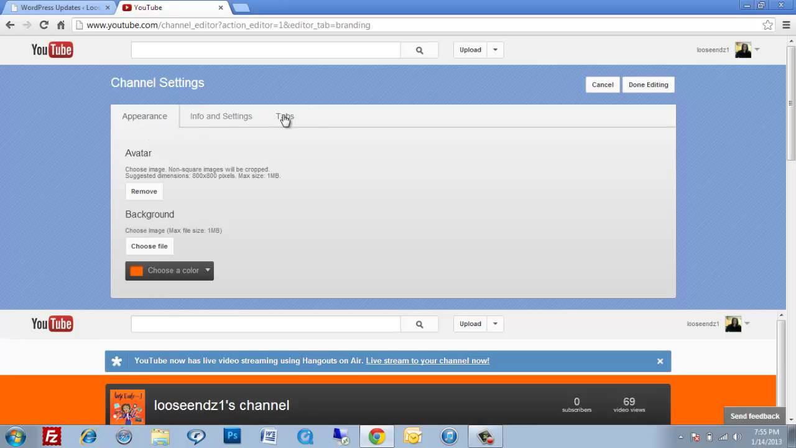
Task: Click the YouTube logo in the top header
Action: pyautogui.click(x=52, y=50)
